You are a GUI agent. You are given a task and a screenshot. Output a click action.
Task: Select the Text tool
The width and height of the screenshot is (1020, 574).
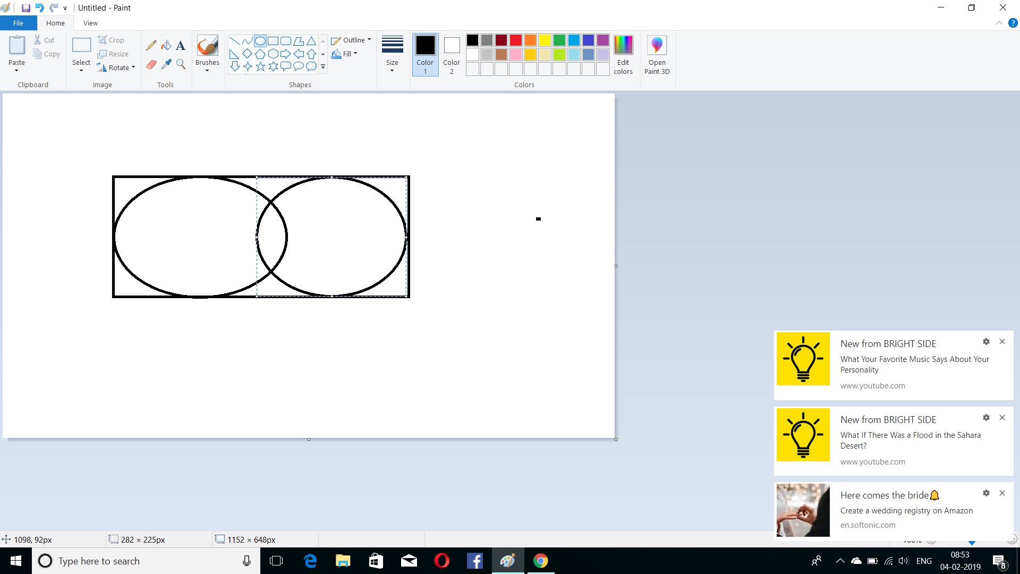(x=181, y=46)
